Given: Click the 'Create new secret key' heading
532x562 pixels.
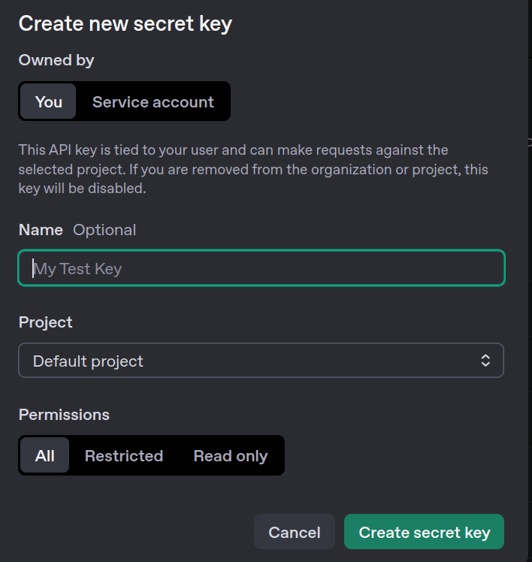Looking at the screenshot, I should pos(125,23).
